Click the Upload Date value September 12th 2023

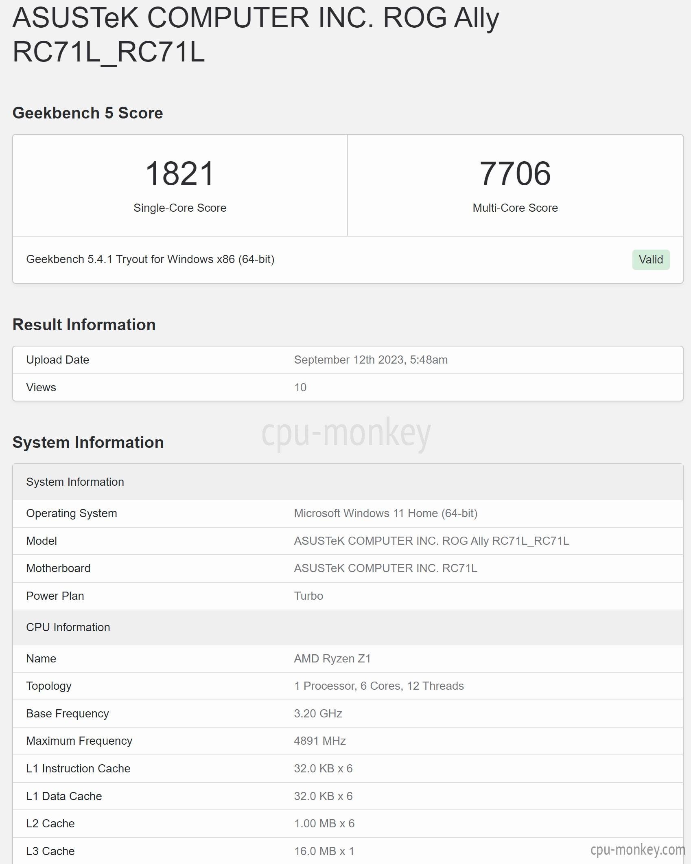(371, 360)
